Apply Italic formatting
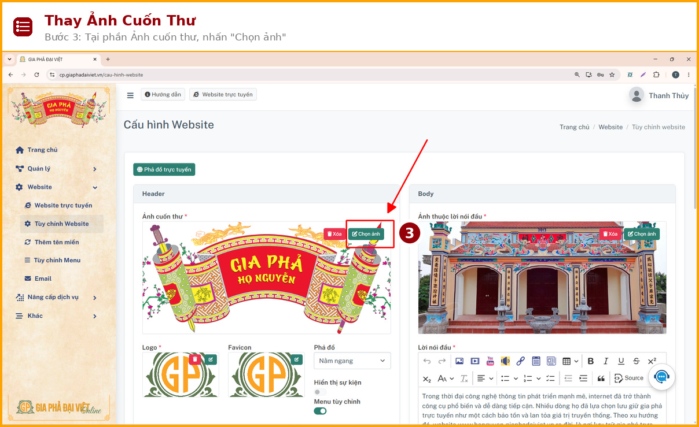The image size is (699, 427). click(606, 361)
